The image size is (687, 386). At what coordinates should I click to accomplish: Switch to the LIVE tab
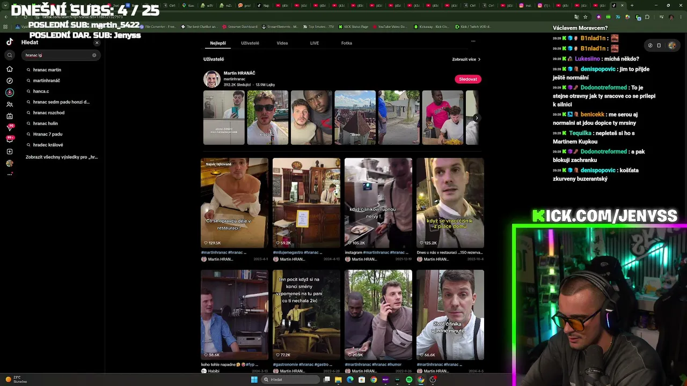coord(315,43)
